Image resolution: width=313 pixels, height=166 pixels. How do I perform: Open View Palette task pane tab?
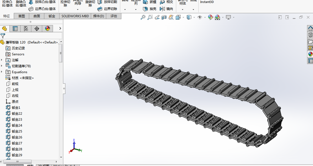pyautogui.click(x=310, y=48)
